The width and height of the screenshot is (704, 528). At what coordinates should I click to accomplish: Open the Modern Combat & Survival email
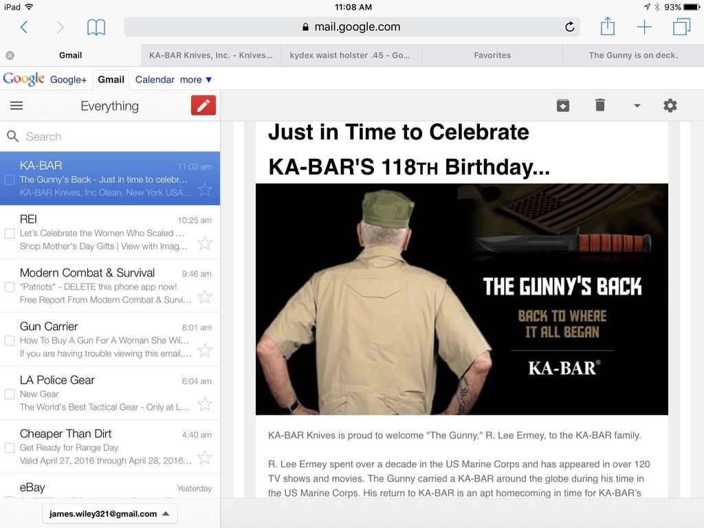110,285
